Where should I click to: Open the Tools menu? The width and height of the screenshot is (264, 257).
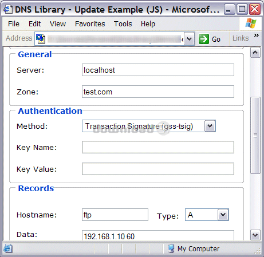click(123, 24)
